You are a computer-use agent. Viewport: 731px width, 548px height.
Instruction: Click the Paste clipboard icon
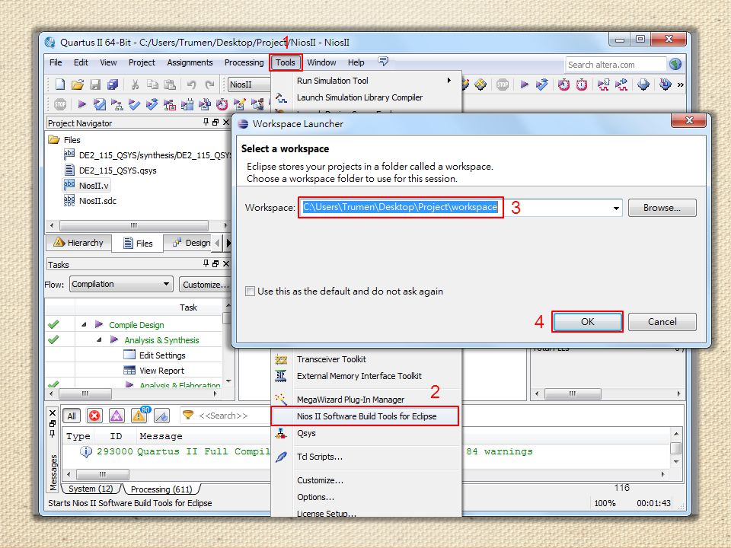170,84
